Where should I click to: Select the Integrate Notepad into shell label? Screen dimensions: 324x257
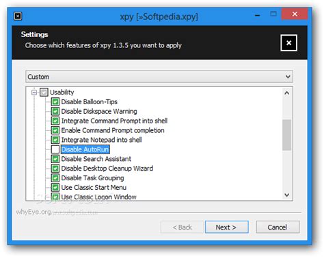101,140
